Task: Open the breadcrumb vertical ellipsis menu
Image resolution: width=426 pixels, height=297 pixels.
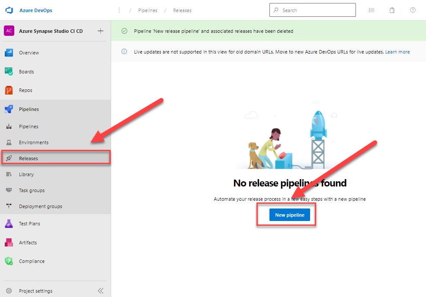Action: (119, 10)
